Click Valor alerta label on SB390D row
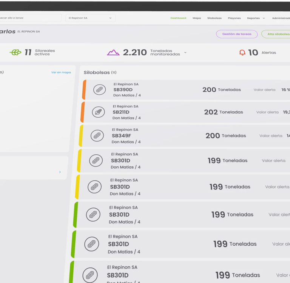This screenshot has height=283, width=290. coord(264,90)
